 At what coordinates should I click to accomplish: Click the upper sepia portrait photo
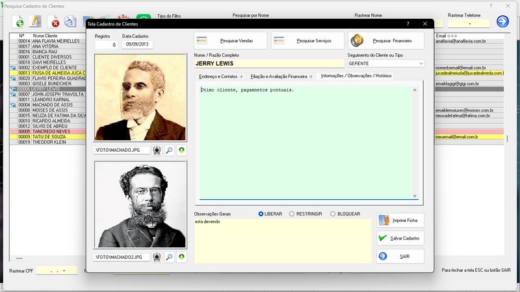point(140,97)
